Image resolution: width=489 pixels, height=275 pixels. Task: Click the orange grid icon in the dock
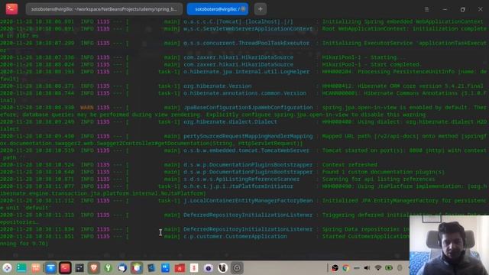click(36, 268)
